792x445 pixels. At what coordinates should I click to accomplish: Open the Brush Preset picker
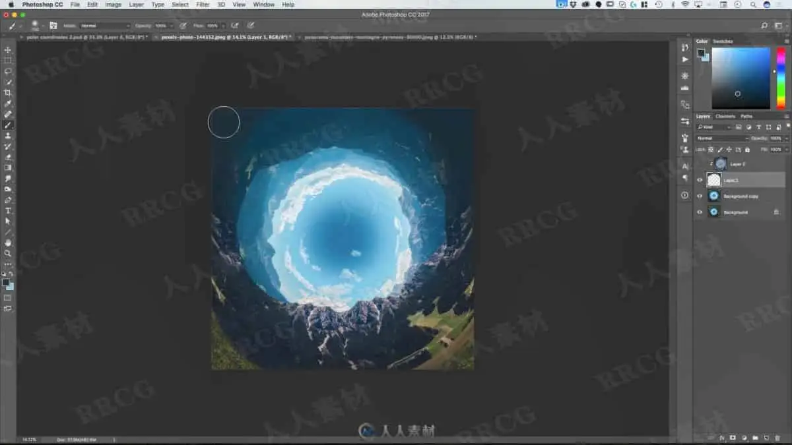(37, 25)
